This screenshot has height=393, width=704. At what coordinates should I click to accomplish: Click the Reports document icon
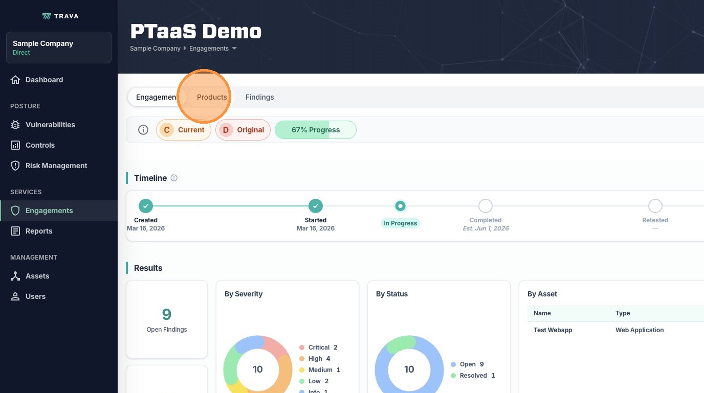click(15, 231)
